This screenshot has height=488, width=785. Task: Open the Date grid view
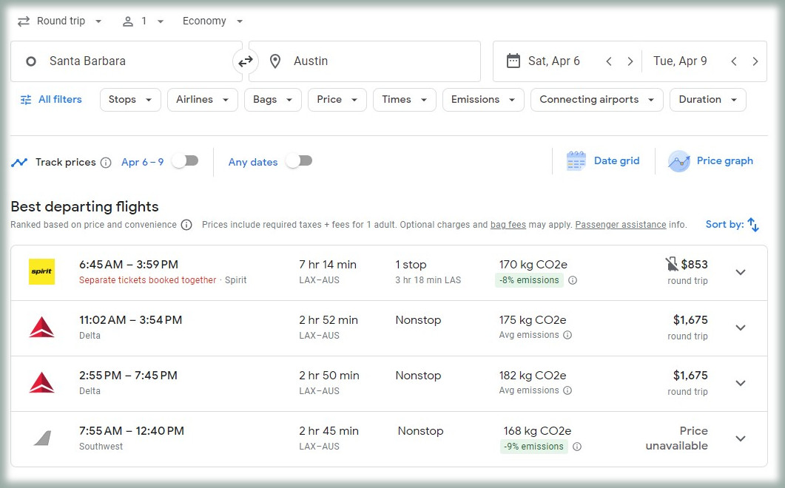coord(602,161)
